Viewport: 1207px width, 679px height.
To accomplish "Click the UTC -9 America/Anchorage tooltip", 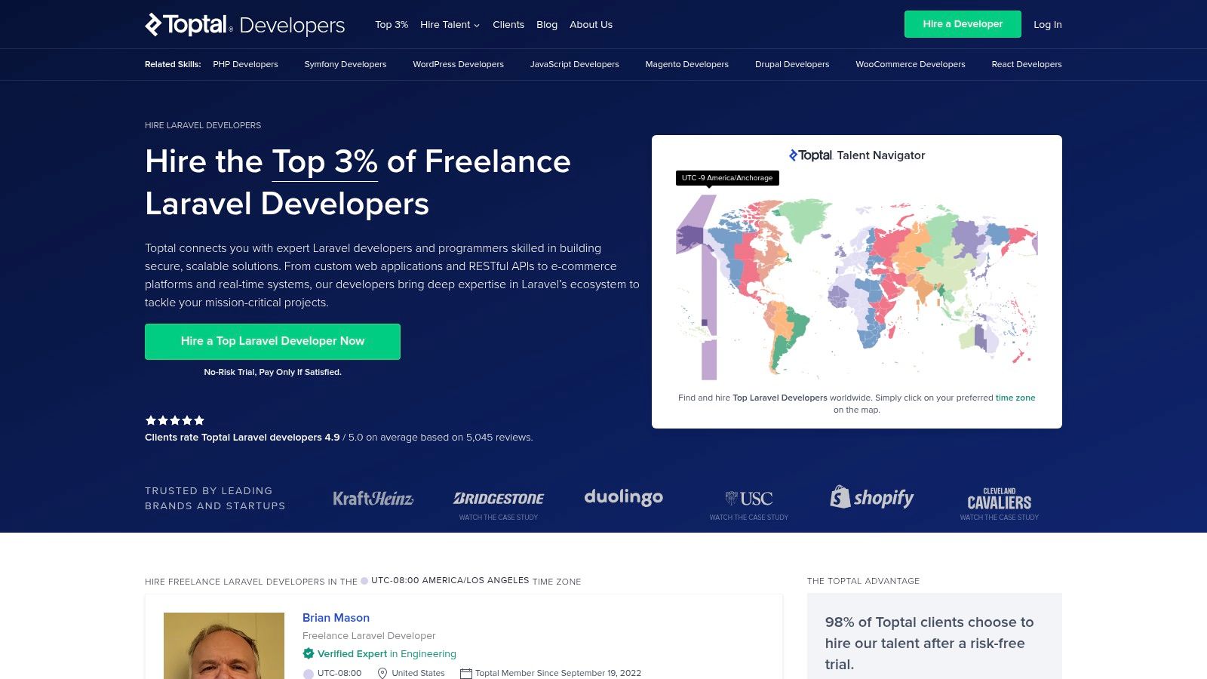I will (x=727, y=178).
